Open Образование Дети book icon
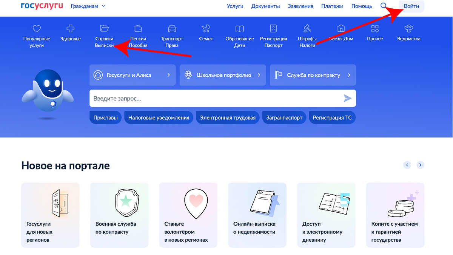This screenshot has width=453, height=255. 240,28
